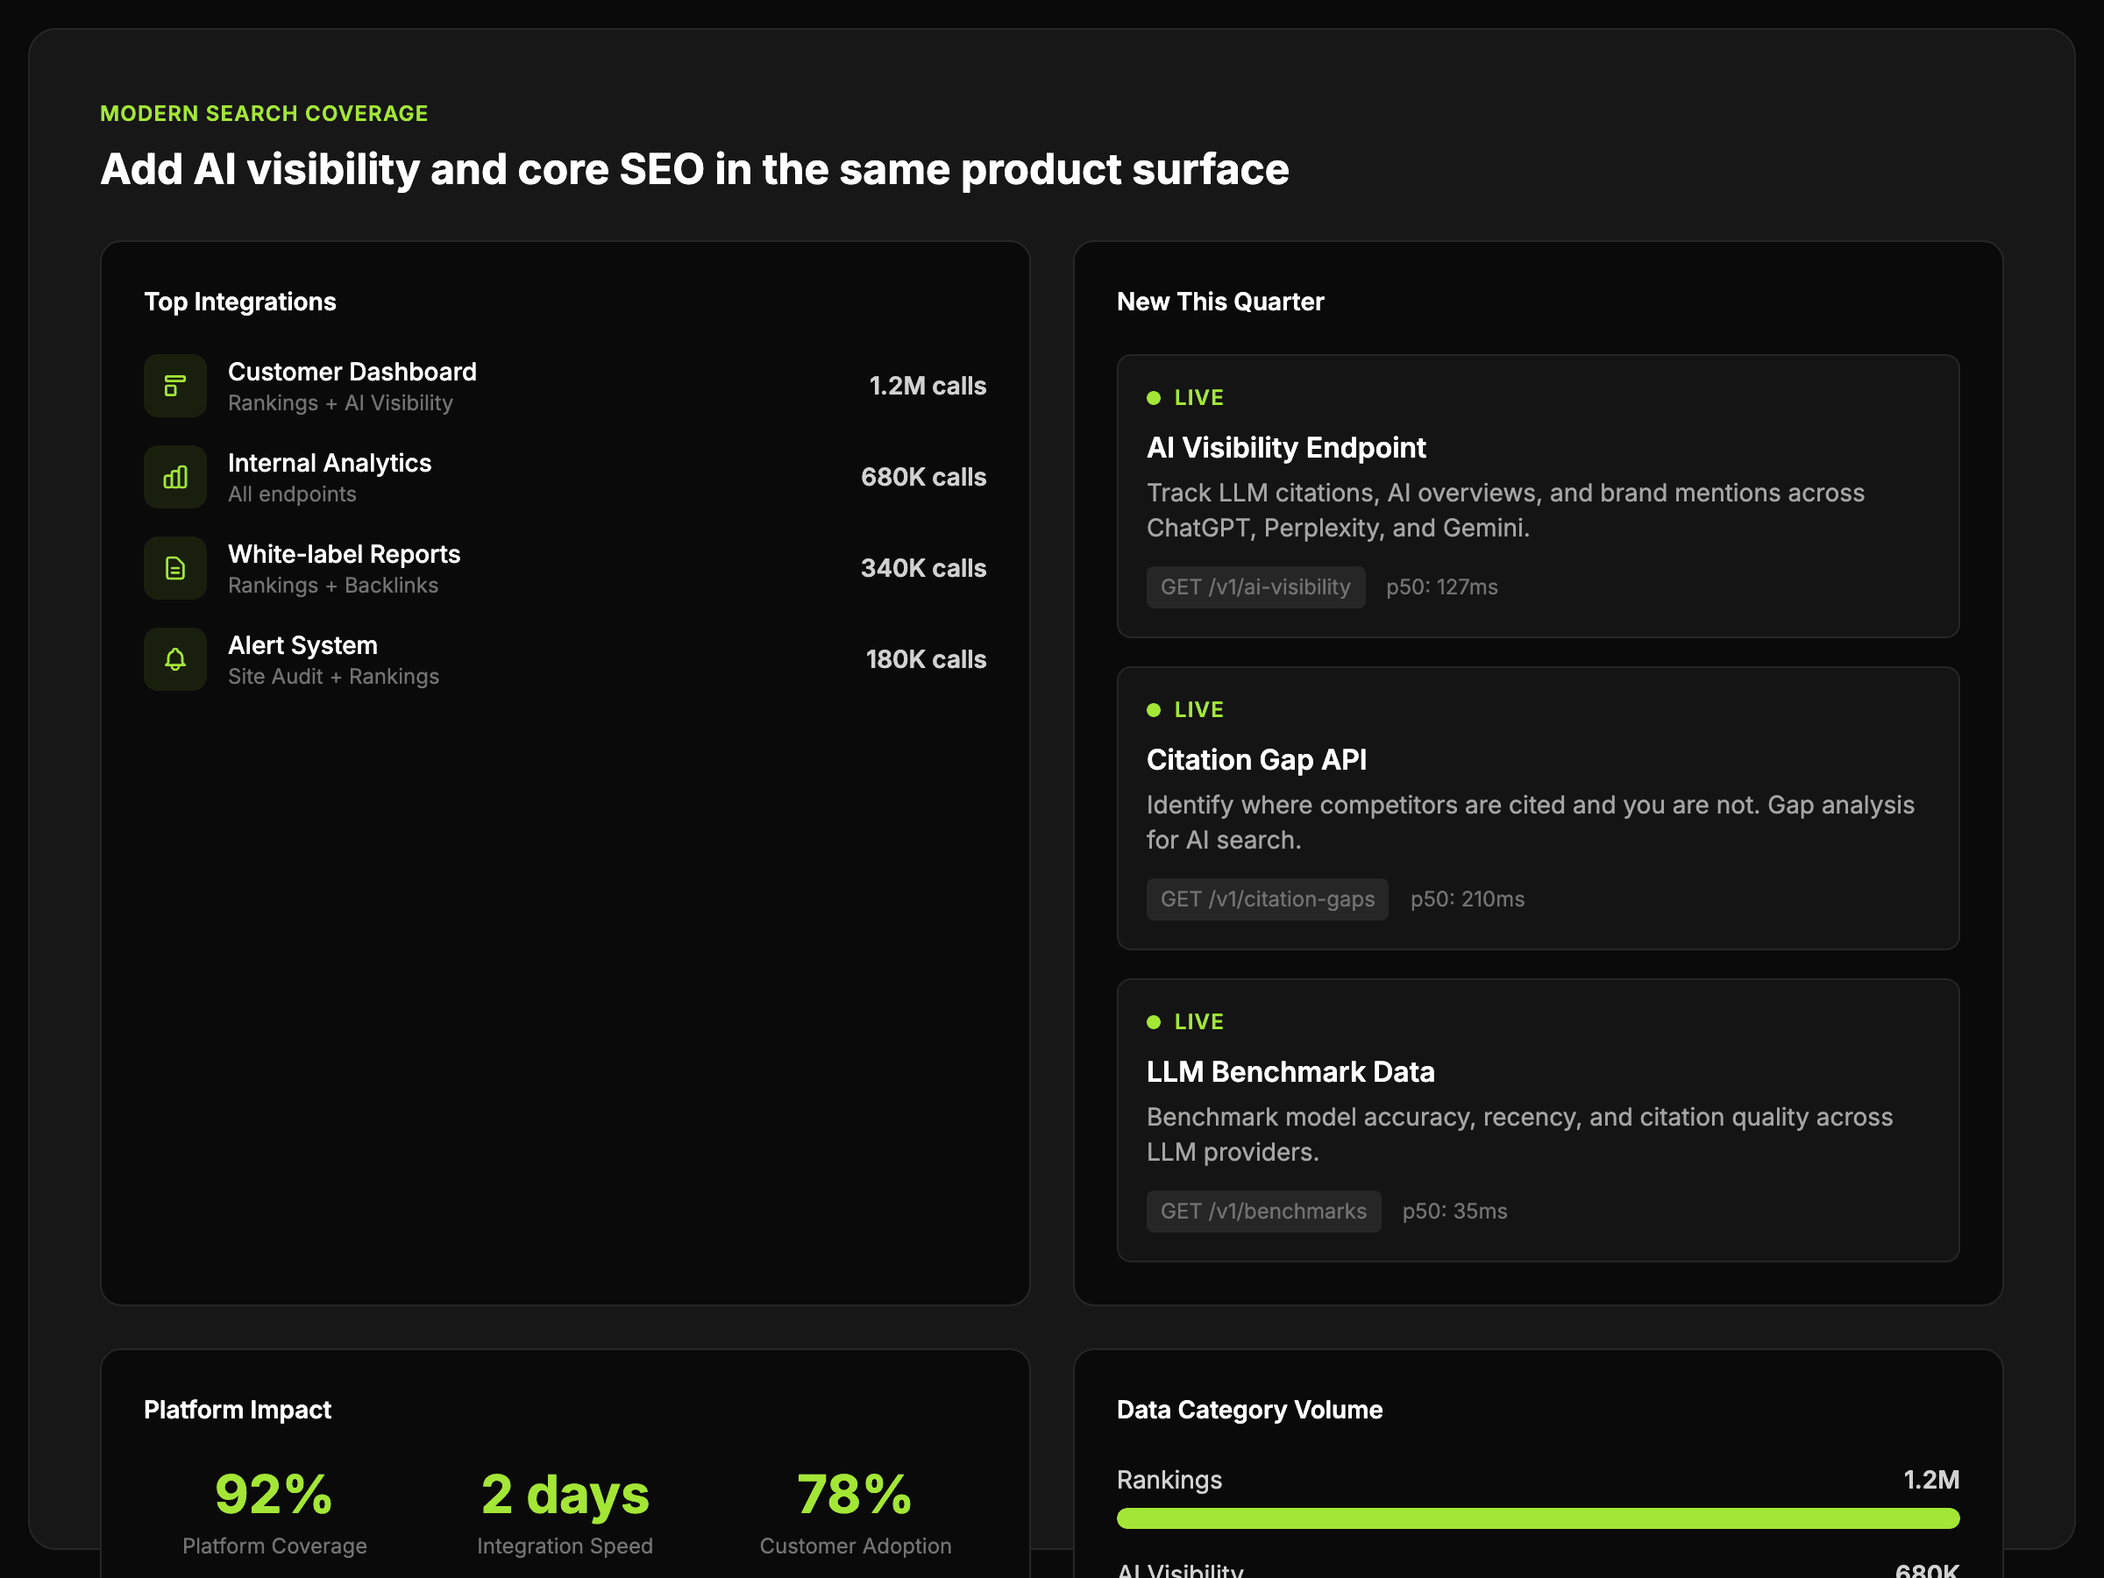
Task: Click the LLM Benchmark Data live dot
Action: tap(1154, 1022)
